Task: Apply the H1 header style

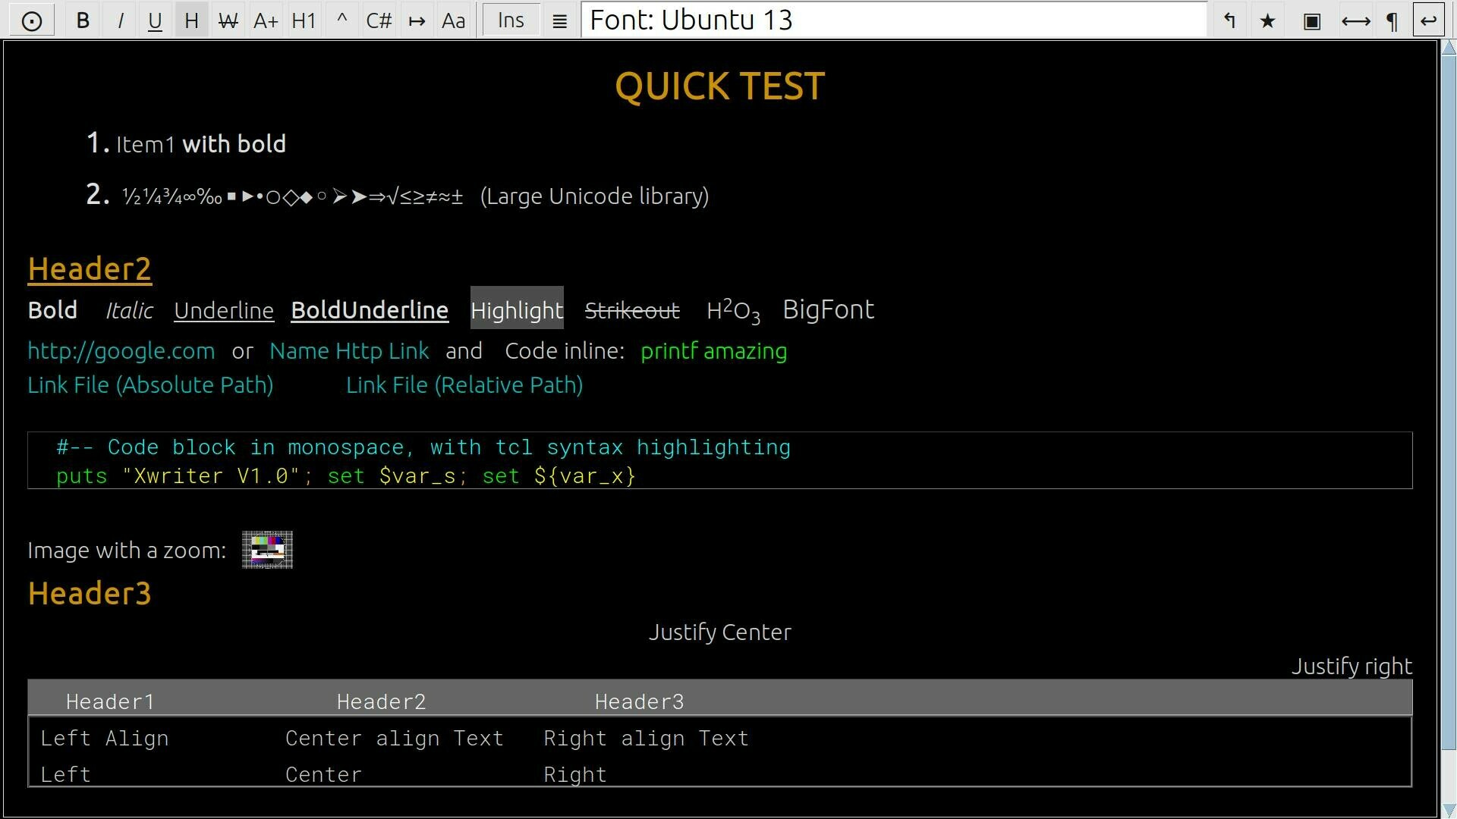Action: coord(304,20)
